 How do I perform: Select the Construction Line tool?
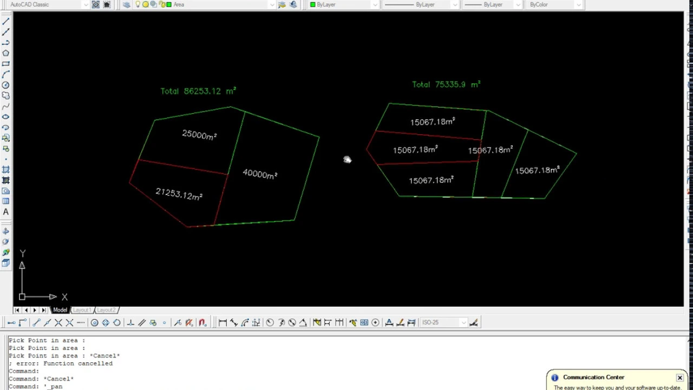pos(6,32)
